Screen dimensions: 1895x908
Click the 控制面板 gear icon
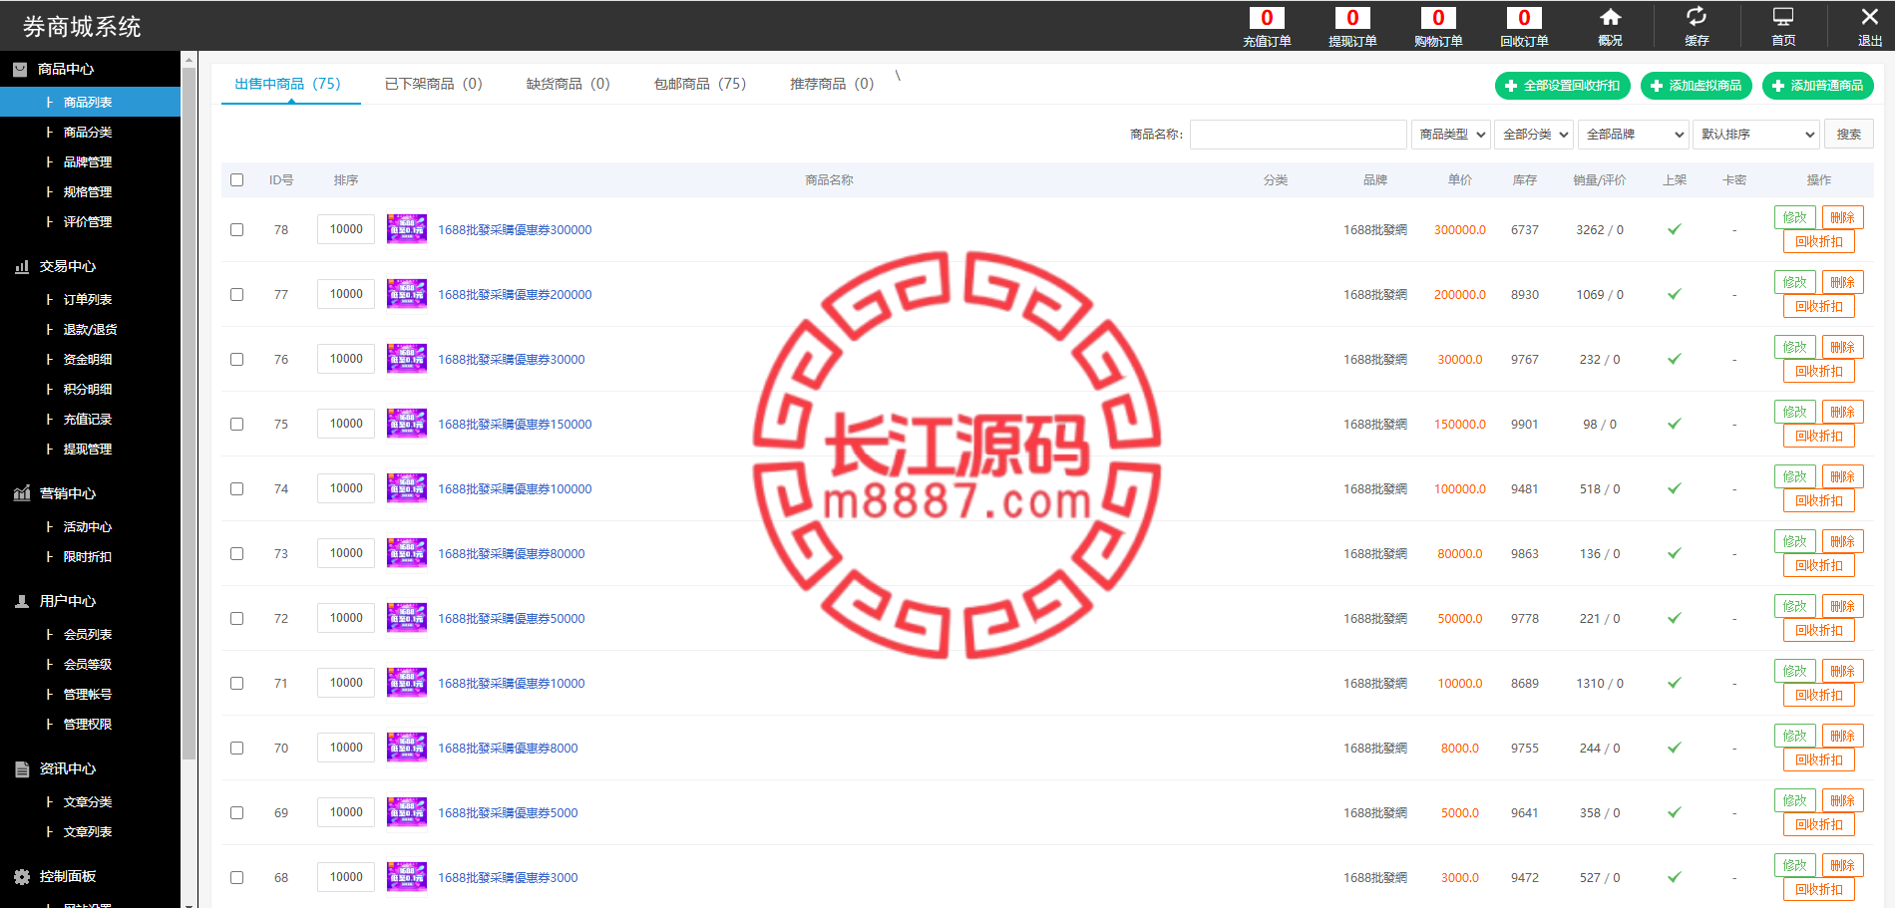(x=21, y=876)
